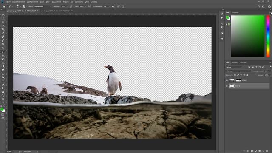The image size is (272, 153).
Task: Open the brush settings panel icon
Action: (x=24, y=6)
